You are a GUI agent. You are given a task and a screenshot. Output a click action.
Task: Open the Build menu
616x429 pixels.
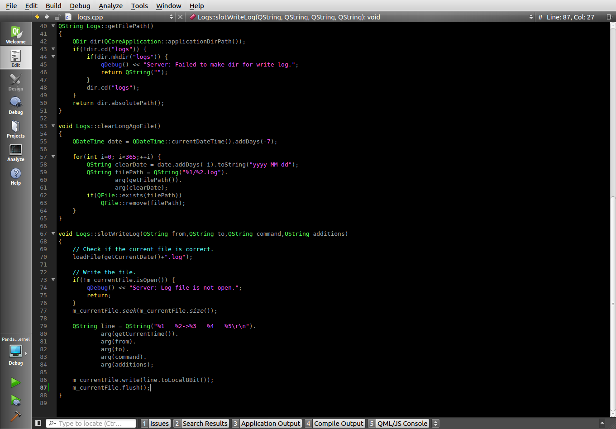click(x=53, y=5)
